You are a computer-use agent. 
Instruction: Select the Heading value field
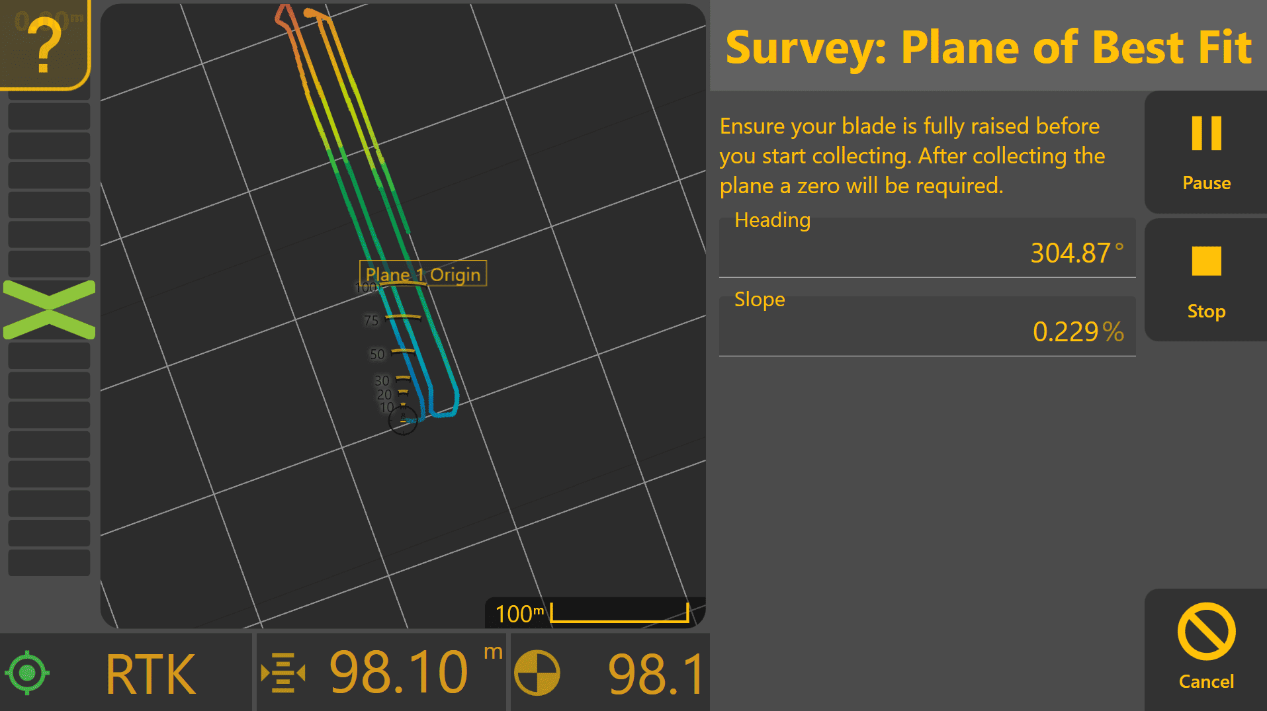[x=927, y=247]
